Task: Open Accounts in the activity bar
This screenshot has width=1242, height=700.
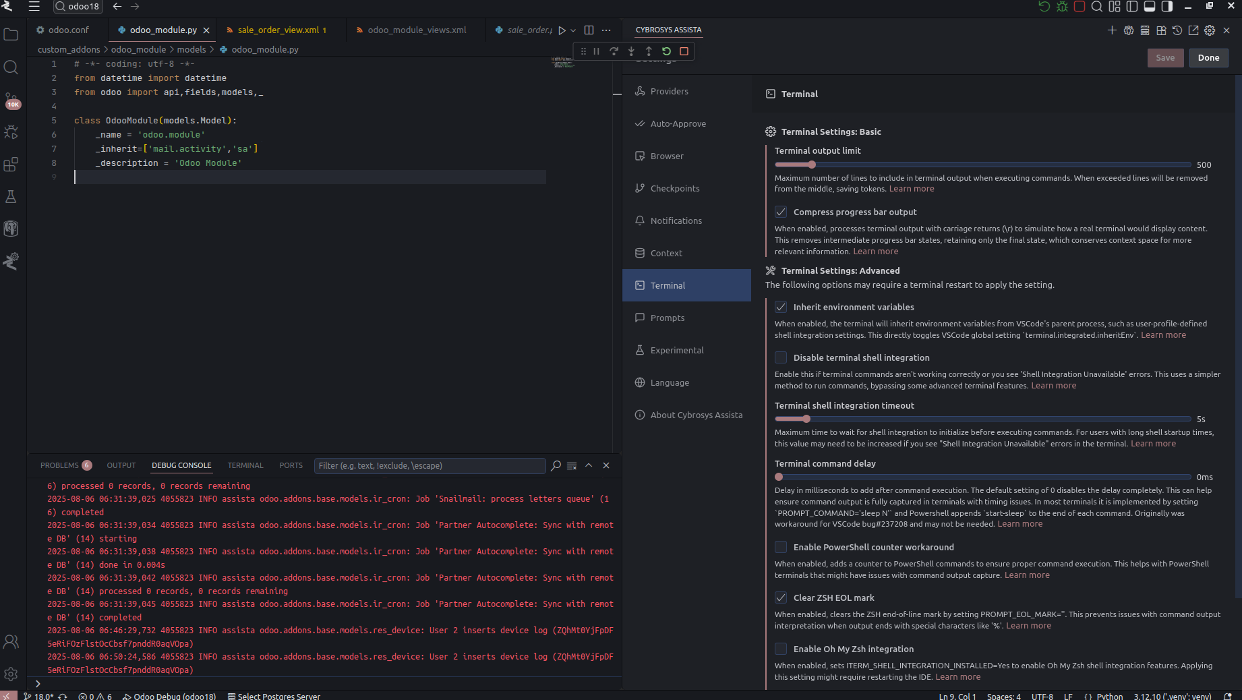Action: 11,641
